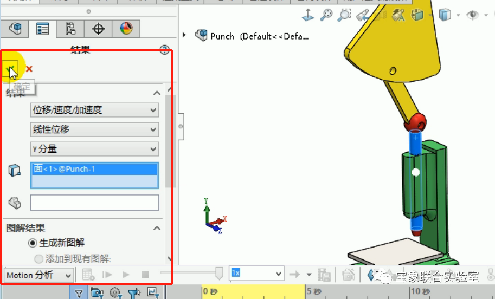Click the Stop button
This screenshot has height=299, width=495.
(x=145, y=275)
